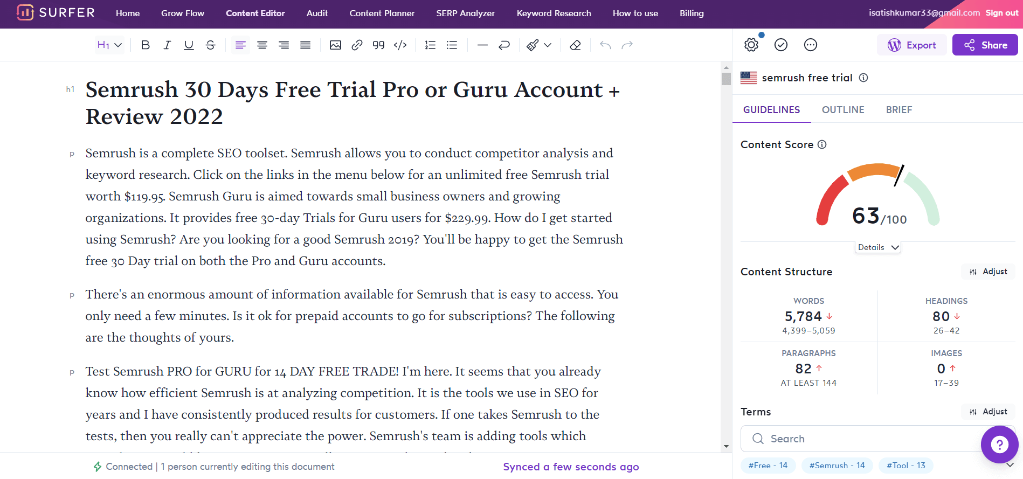Filter terms by the #Semrush tag

[837, 466]
